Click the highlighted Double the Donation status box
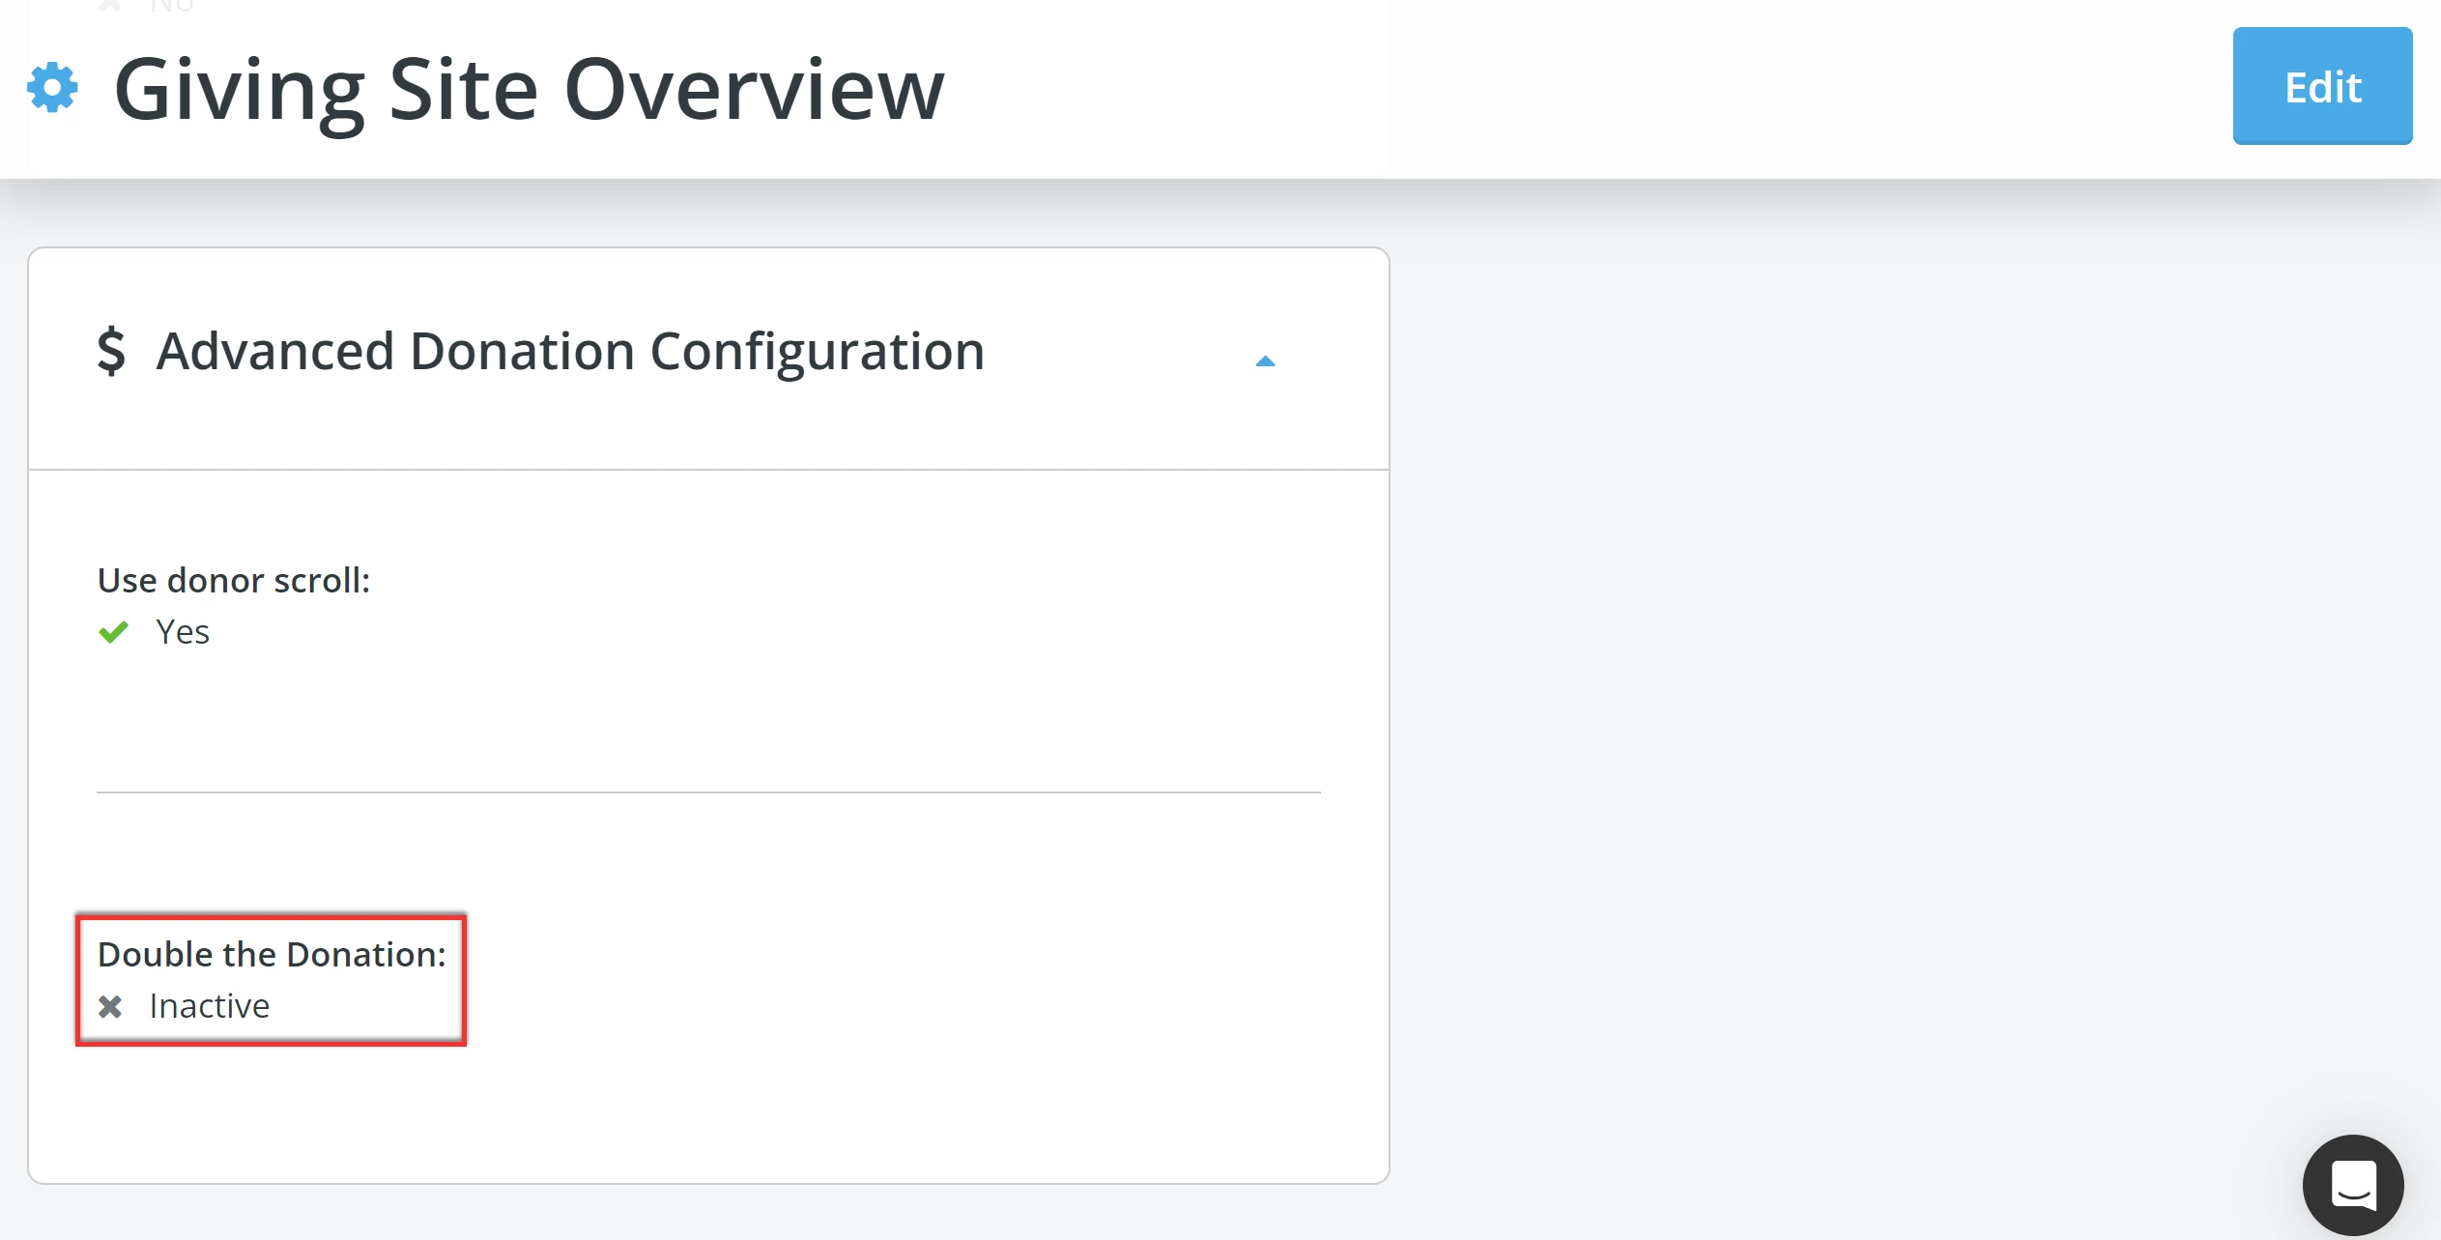The width and height of the screenshot is (2441, 1240). (x=272, y=980)
